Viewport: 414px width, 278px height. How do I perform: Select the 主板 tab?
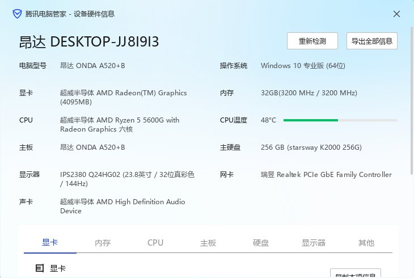pos(208,243)
